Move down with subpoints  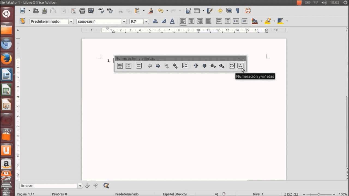222,66
